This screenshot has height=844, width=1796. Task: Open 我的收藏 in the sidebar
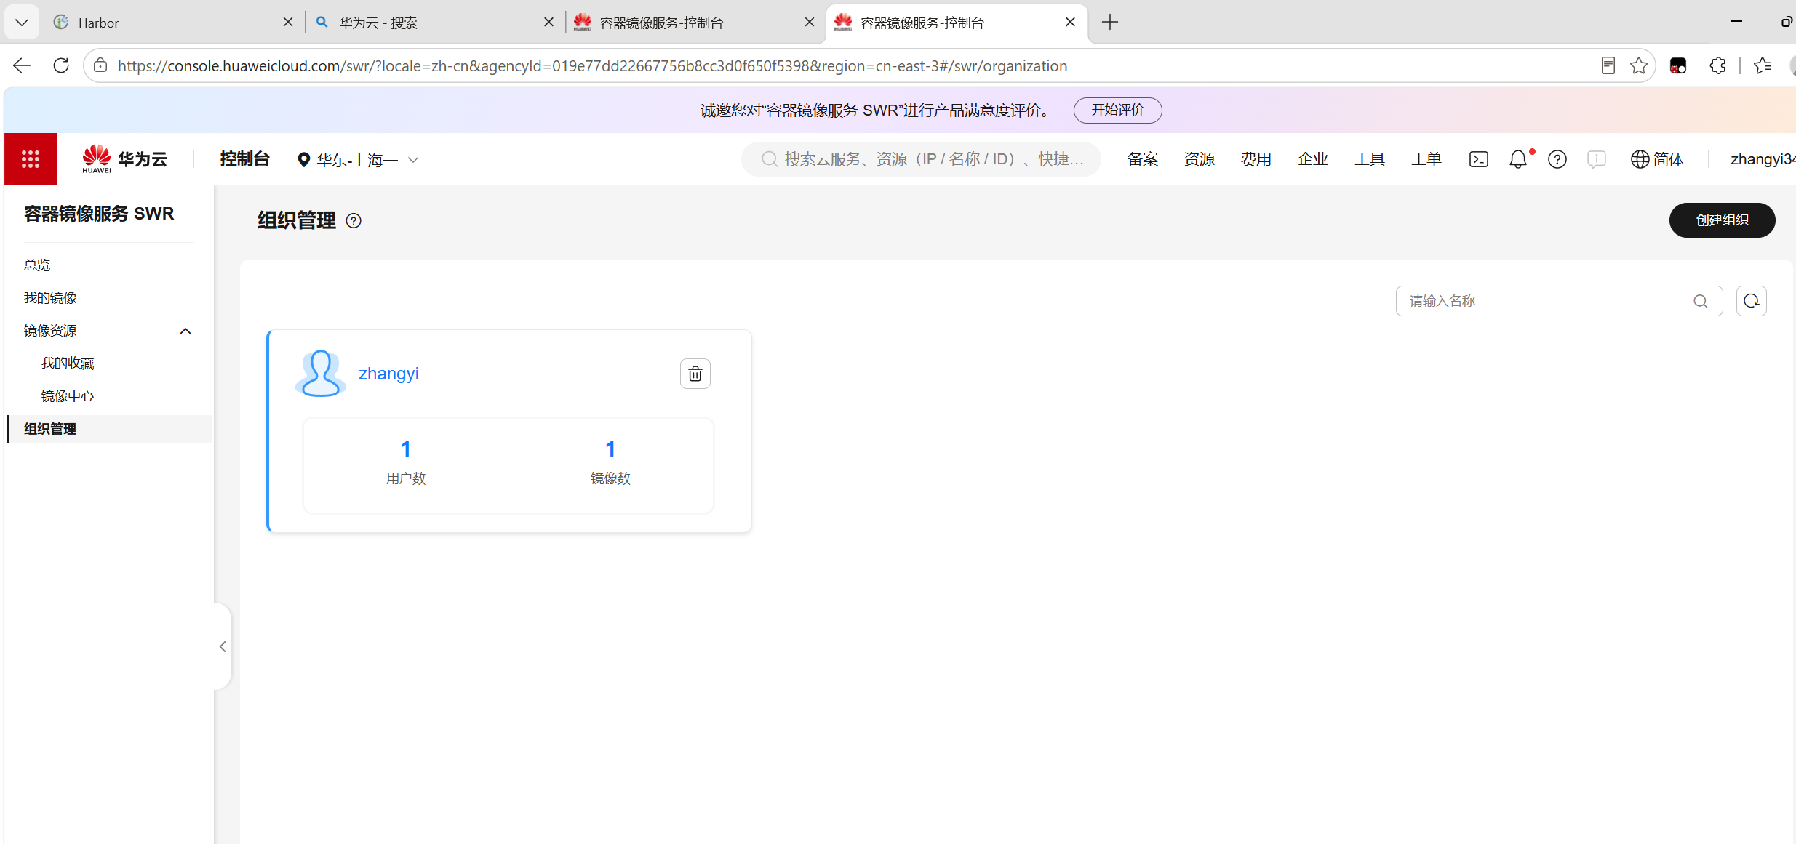tap(68, 363)
